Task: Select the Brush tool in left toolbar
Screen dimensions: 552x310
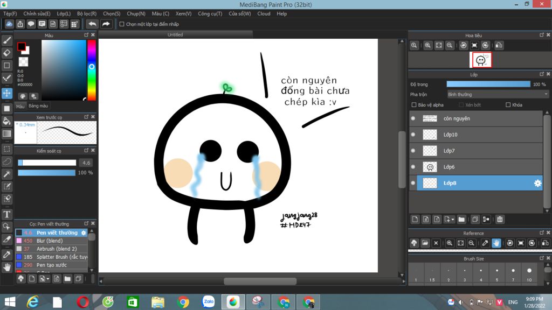Action: coord(6,40)
